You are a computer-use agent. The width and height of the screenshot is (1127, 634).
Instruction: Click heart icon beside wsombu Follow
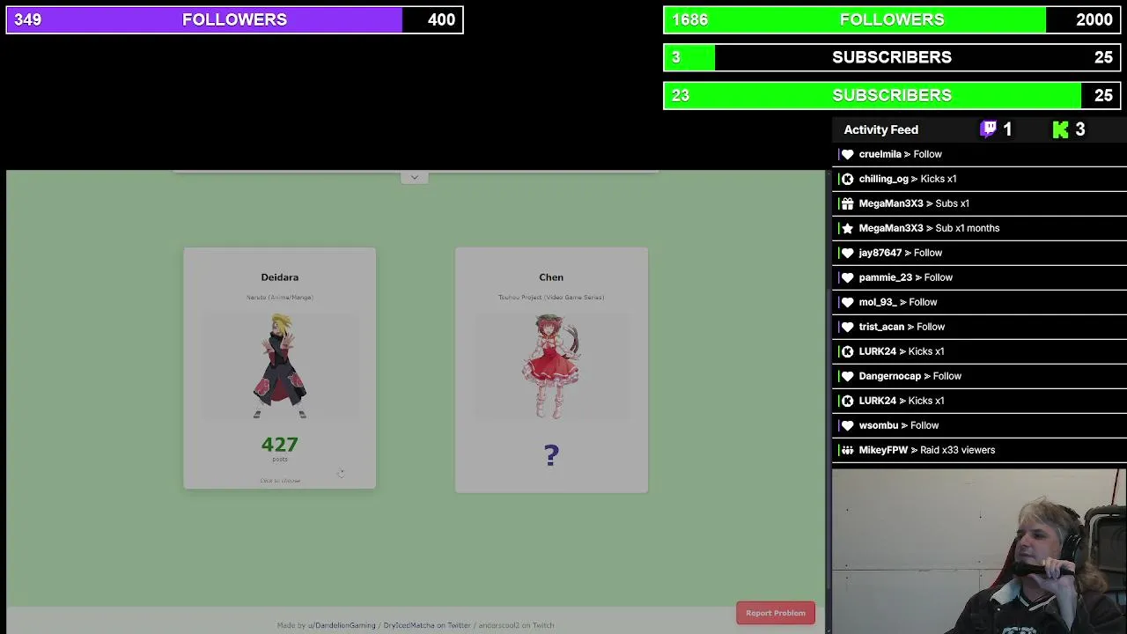848,425
